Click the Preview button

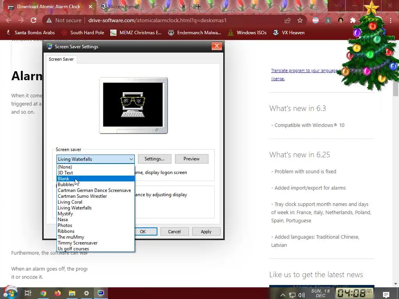coord(192,159)
